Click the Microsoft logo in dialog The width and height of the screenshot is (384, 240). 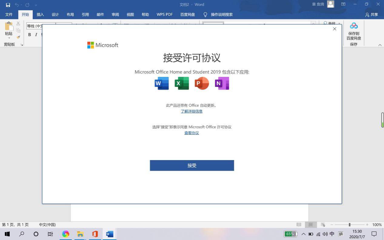coord(103,45)
